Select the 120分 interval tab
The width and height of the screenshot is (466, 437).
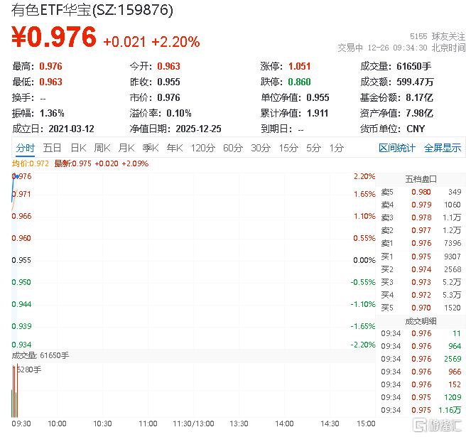202,148
